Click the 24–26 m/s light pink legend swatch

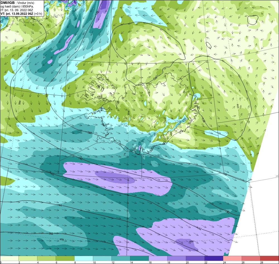(x=232, y=258)
